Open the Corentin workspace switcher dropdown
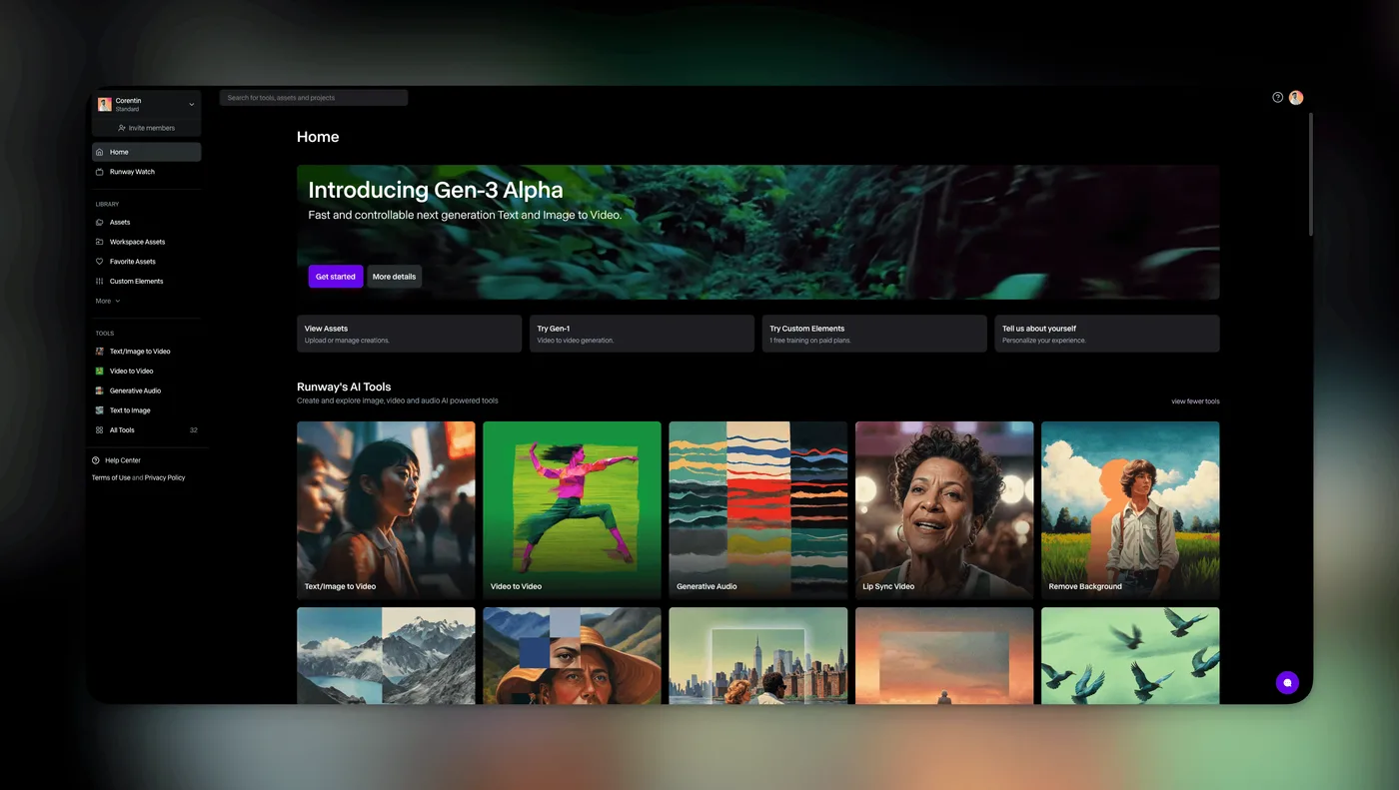Screen dimensions: 1399x790 (146, 104)
